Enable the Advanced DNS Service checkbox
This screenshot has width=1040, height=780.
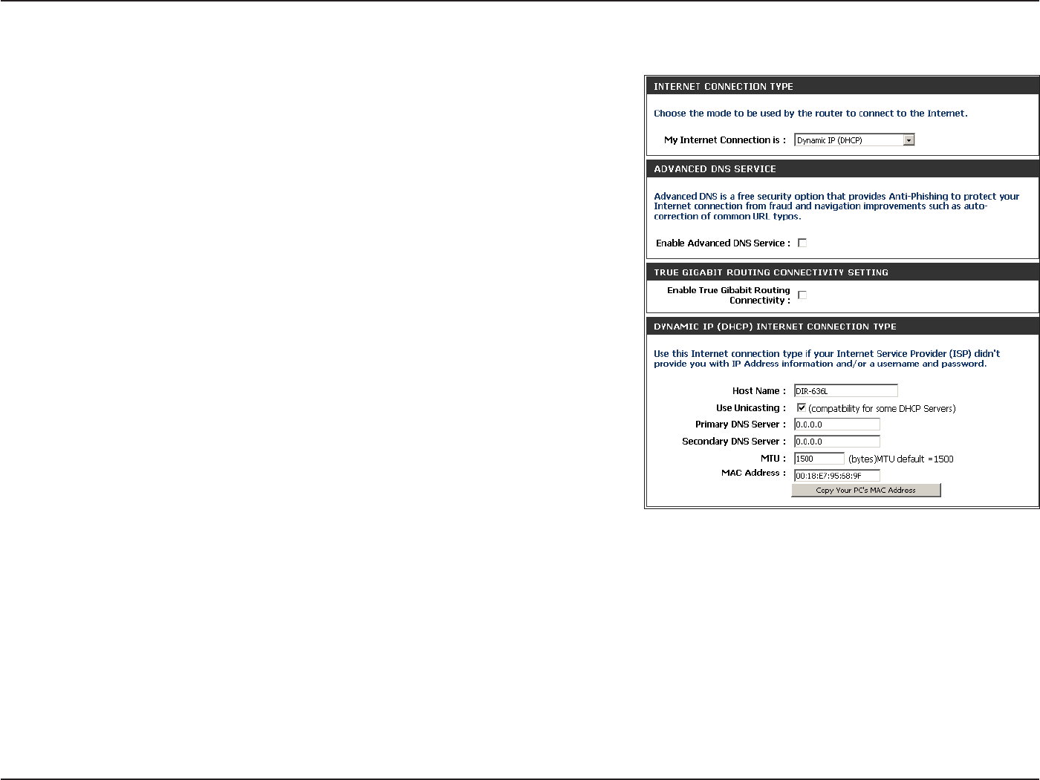coord(802,243)
